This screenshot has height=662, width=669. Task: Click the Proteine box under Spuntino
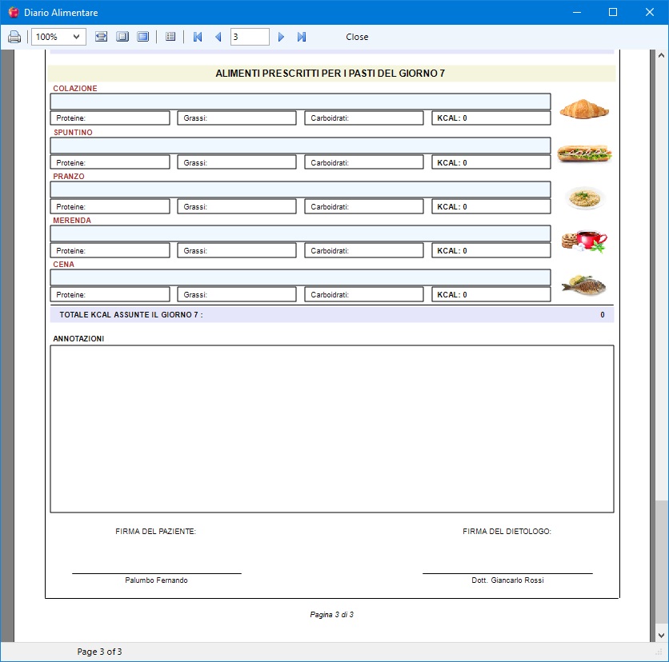pos(110,162)
